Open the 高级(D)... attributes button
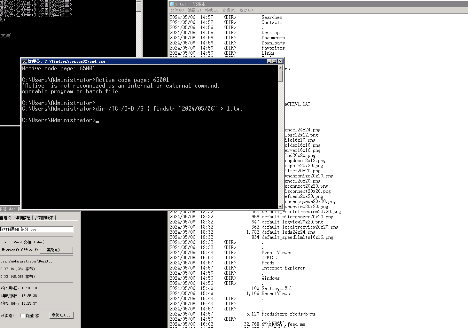The width and height of the screenshot is (468, 328). click(x=61, y=316)
